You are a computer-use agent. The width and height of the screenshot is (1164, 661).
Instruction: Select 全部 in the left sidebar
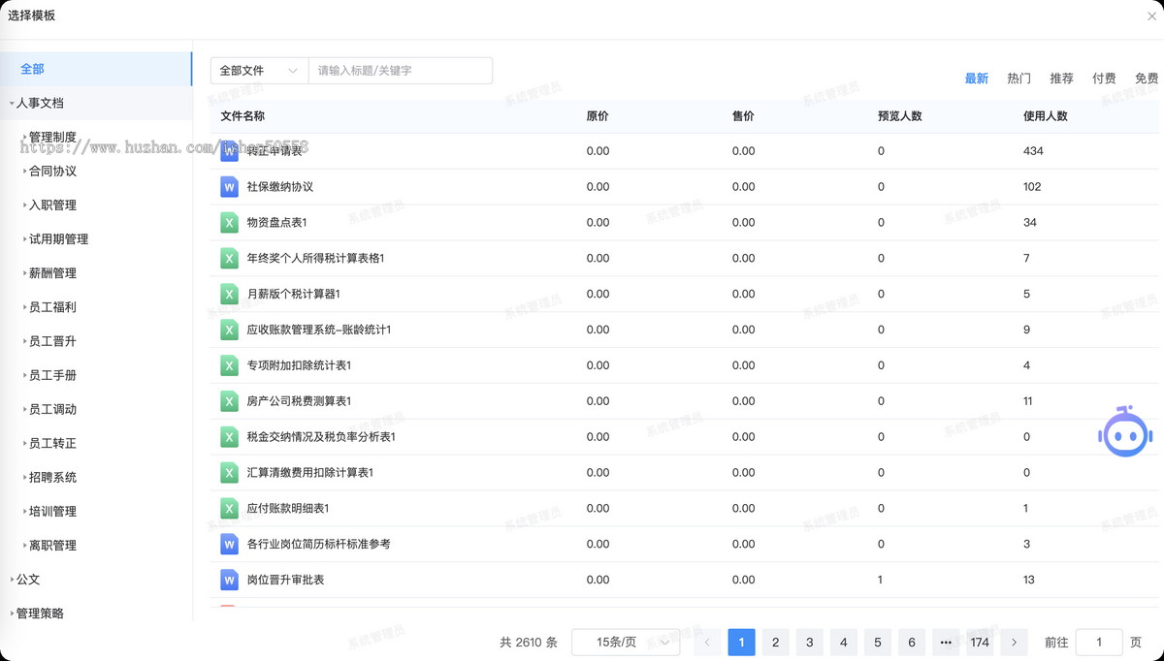(96, 69)
